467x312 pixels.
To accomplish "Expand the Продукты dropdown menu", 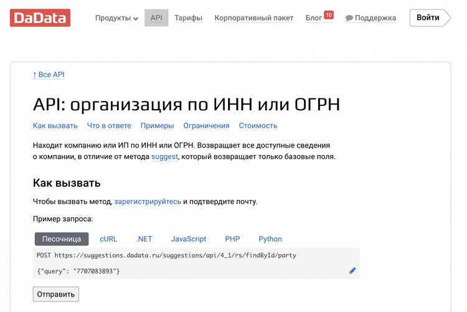I will click(x=116, y=18).
